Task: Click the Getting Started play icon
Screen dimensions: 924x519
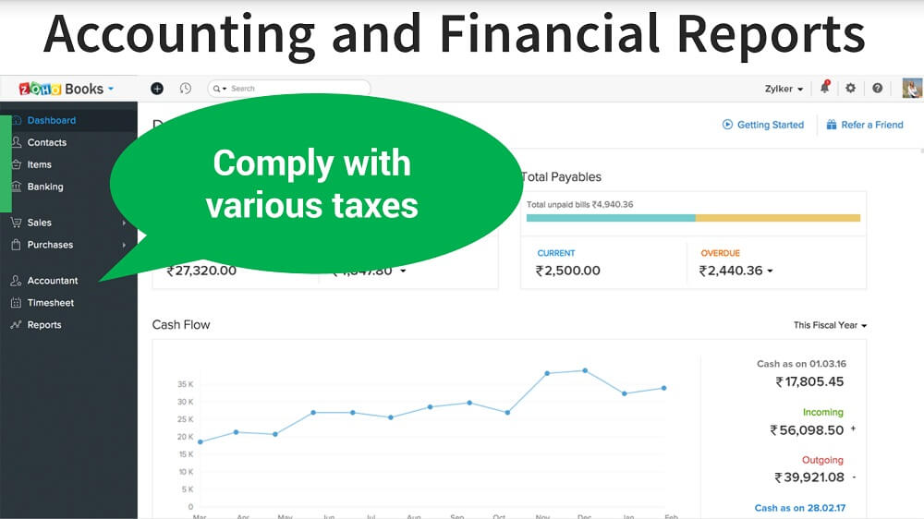Action: pyautogui.click(x=727, y=125)
